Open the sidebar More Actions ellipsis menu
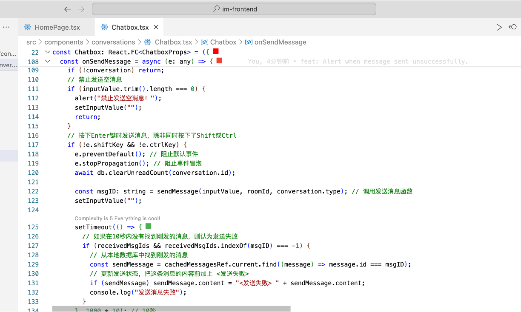This screenshot has height=312, width=521. 6,27
